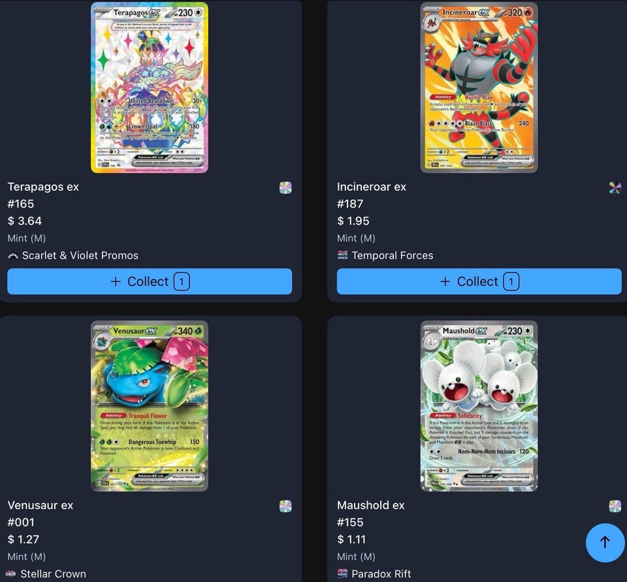The height and width of the screenshot is (582, 627).
Task: Click the holo foil icon beside Venusaur ex
Action: point(285,506)
